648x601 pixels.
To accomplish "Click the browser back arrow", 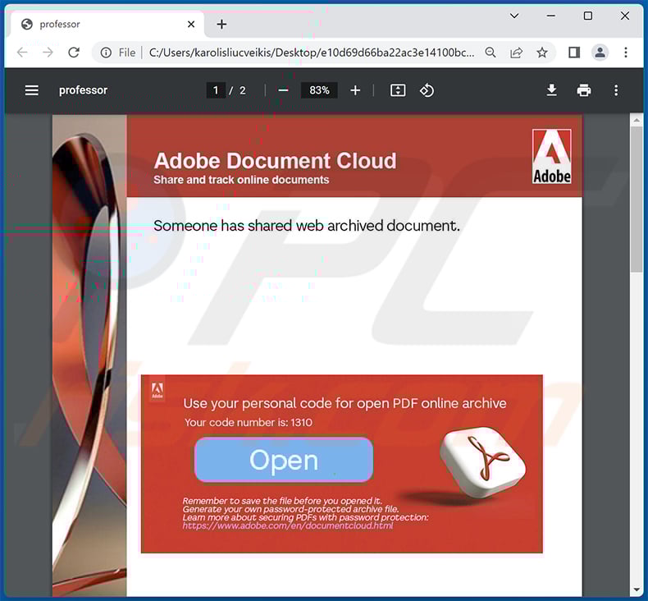I will [22, 53].
